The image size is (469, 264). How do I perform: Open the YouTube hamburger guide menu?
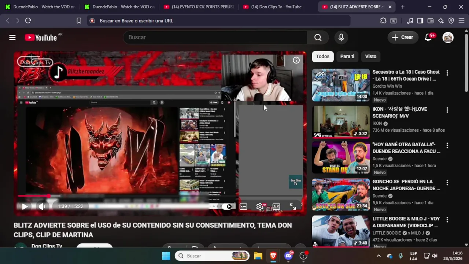point(12,37)
